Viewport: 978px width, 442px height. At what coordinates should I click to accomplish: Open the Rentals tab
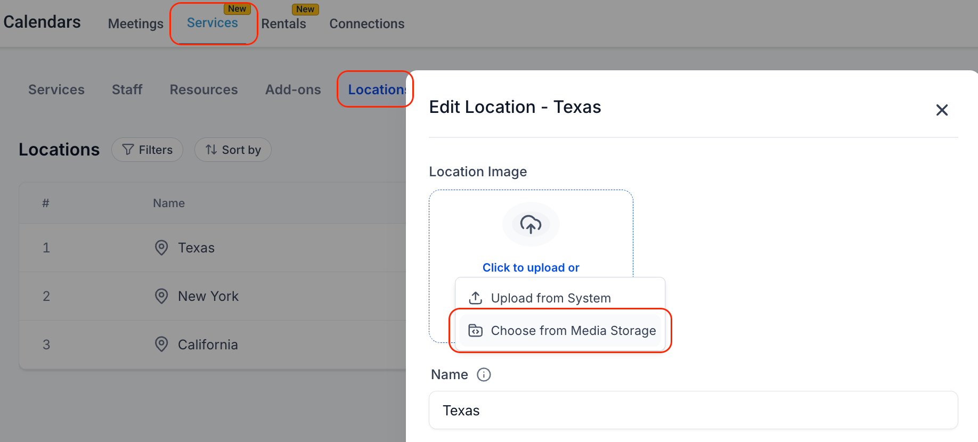tap(283, 24)
